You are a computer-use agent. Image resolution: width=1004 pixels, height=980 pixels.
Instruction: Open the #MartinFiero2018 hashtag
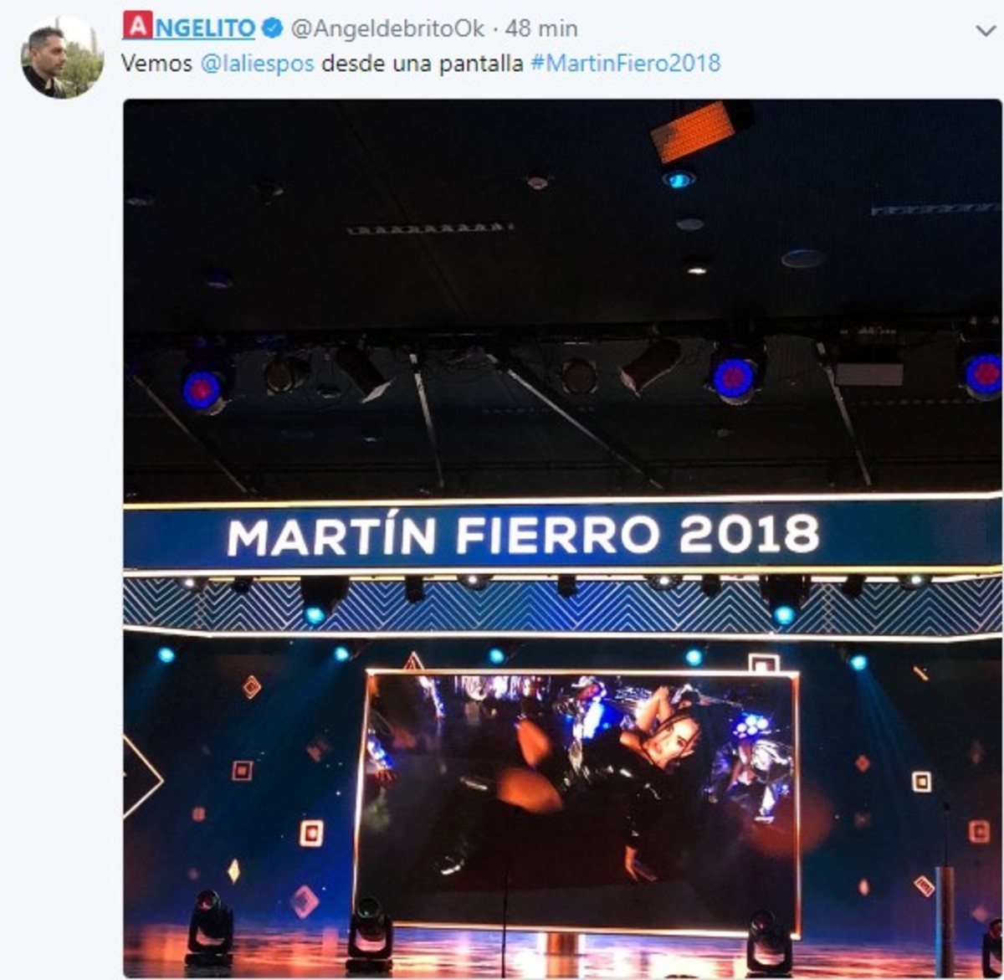tap(625, 64)
